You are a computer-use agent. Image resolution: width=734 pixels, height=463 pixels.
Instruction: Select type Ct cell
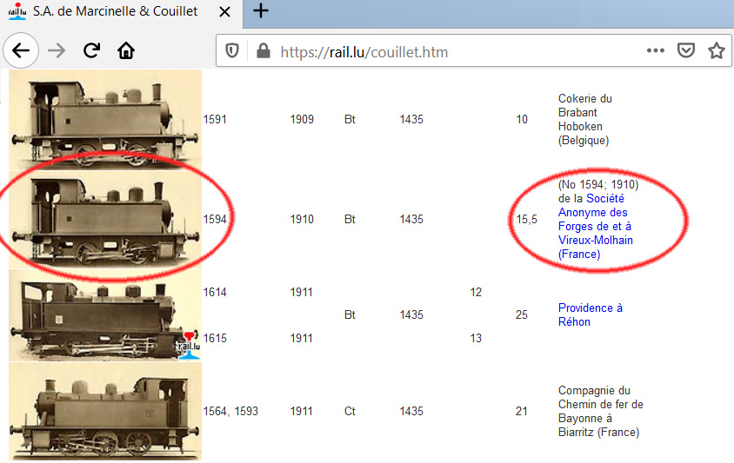click(x=350, y=411)
